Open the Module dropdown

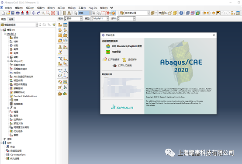(73, 18)
